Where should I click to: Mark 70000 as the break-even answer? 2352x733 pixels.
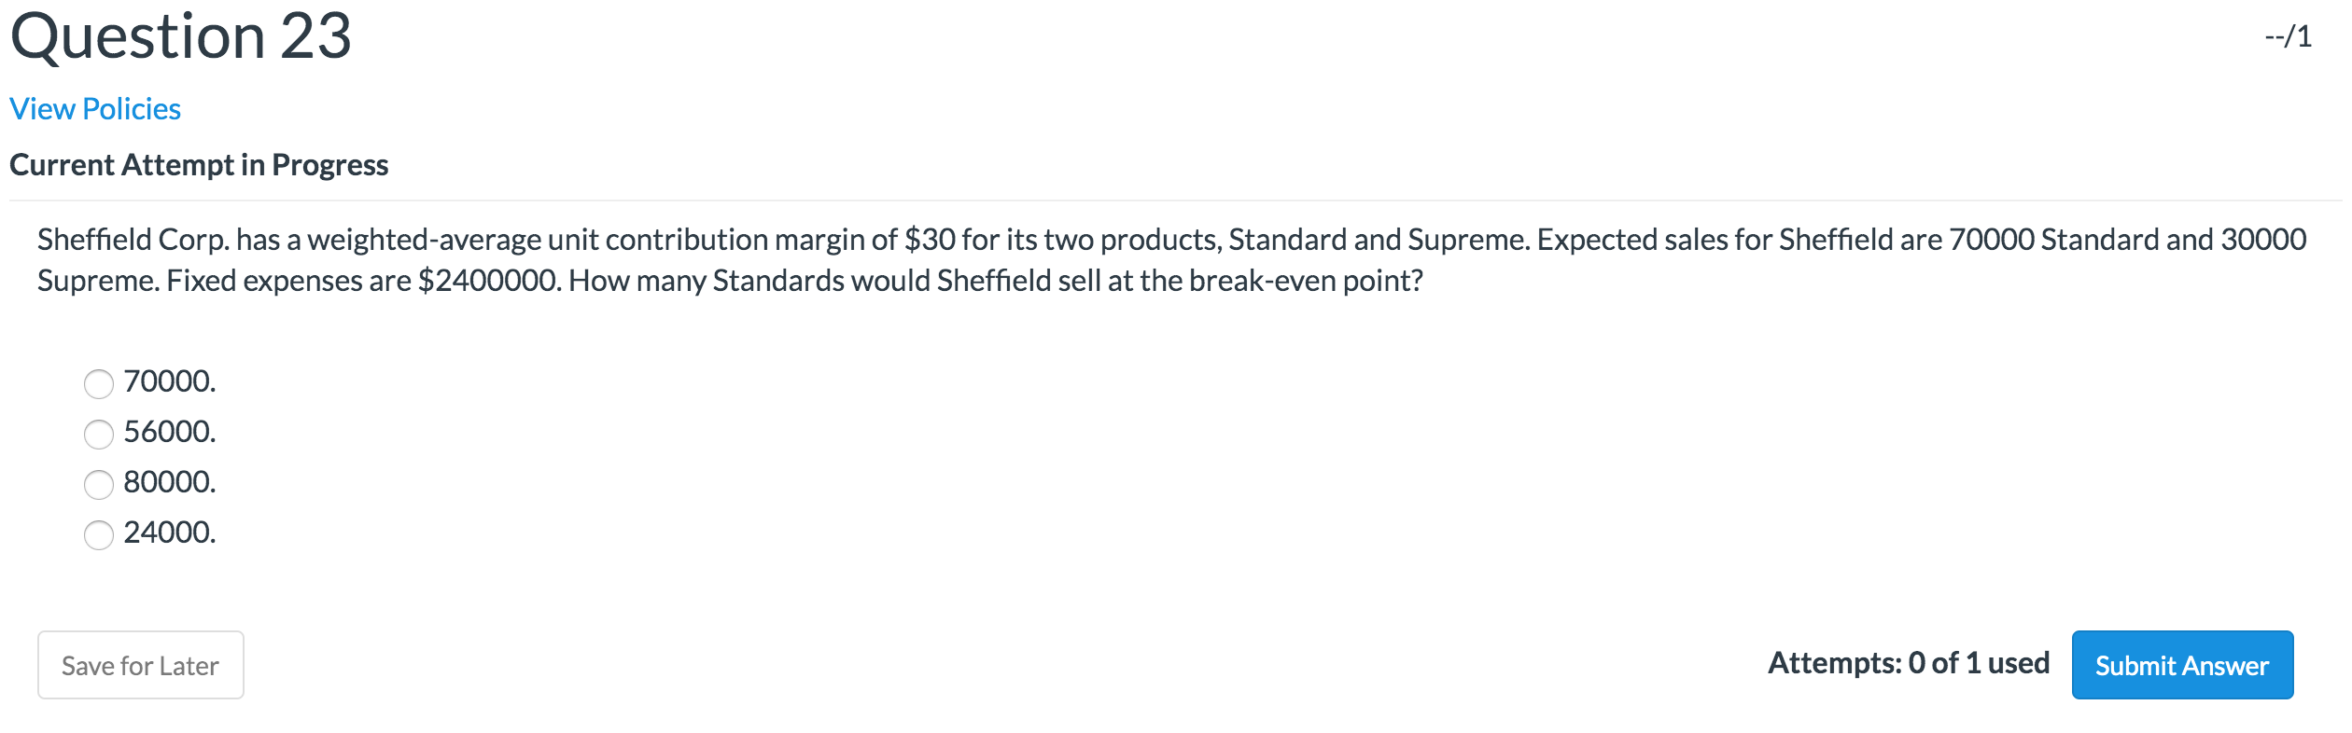pos(99,382)
